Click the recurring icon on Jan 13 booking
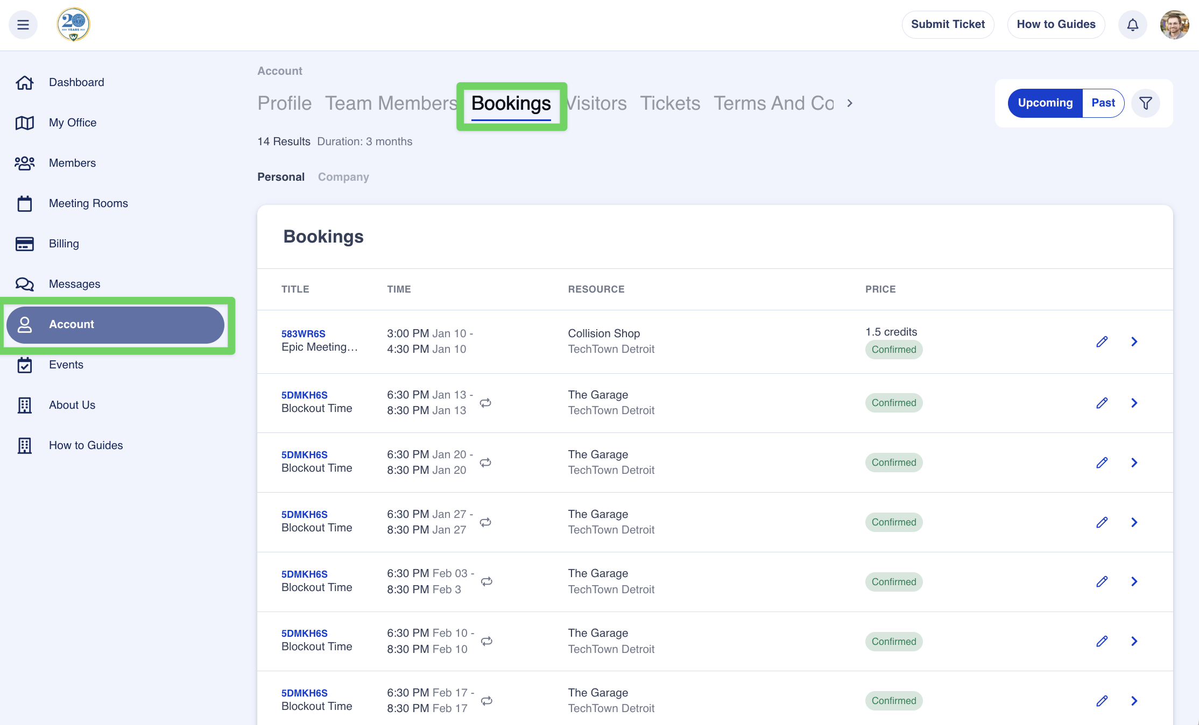1199x725 pixels. click(485, 403)
